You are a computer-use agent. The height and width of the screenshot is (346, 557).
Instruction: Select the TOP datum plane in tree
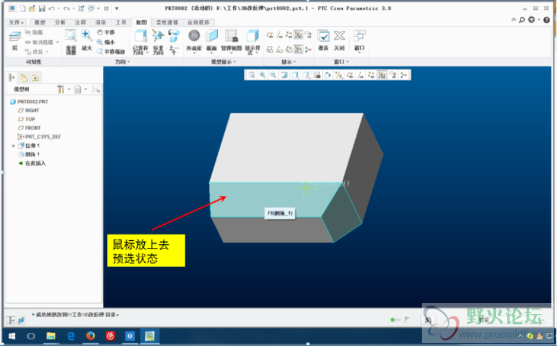click(x=27, y=119)
